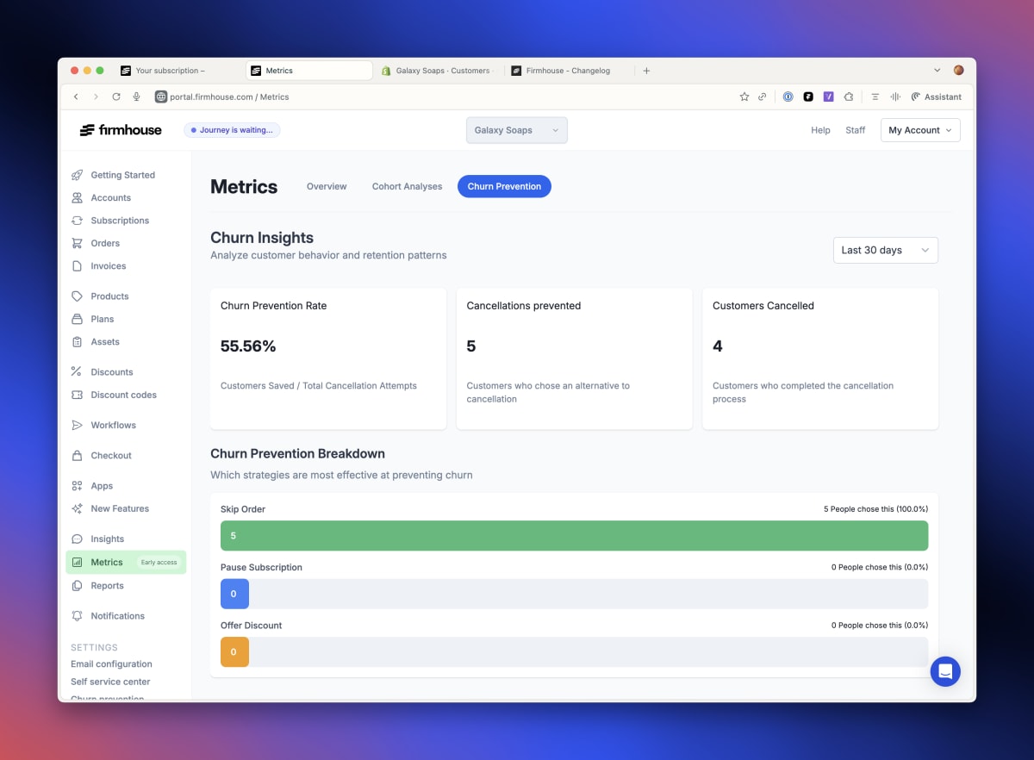Click the Products tag icon

click(x=78, y=296)
